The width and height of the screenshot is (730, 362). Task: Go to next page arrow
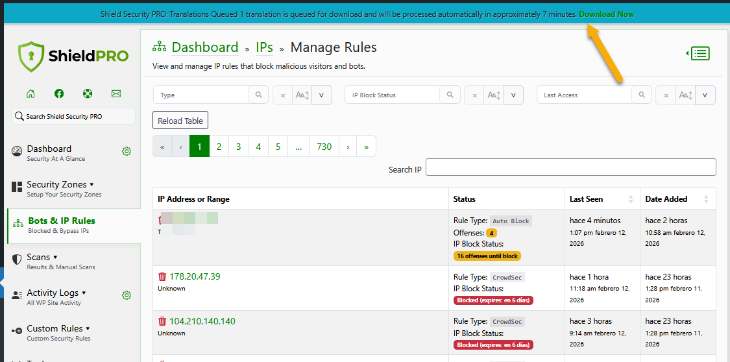pos(348,147)
